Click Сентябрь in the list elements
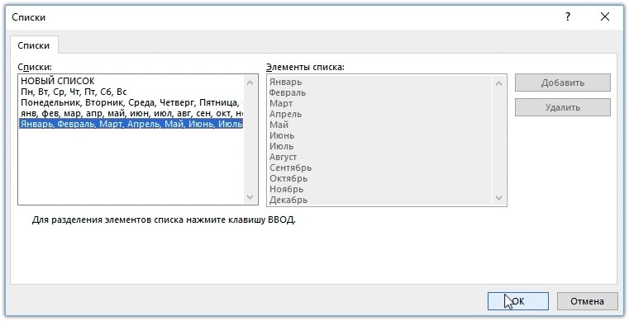 (290, 168)
